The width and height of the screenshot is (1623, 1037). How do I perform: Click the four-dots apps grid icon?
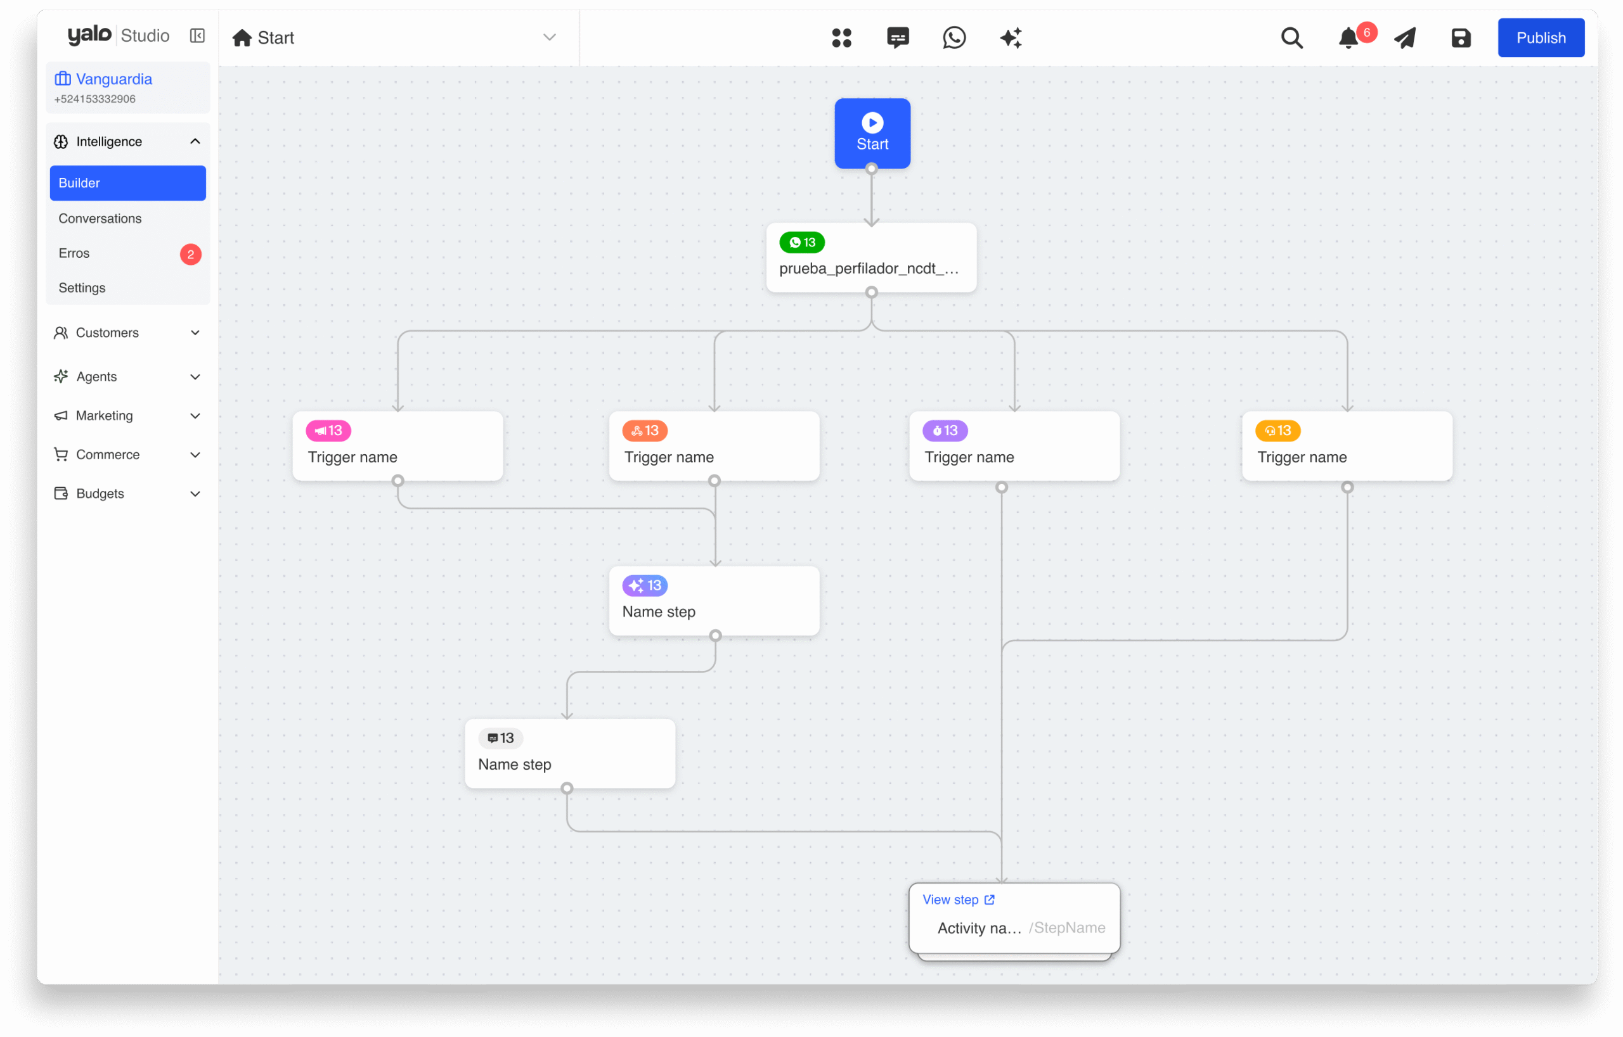pyautogui.click(x=841, y=38)
